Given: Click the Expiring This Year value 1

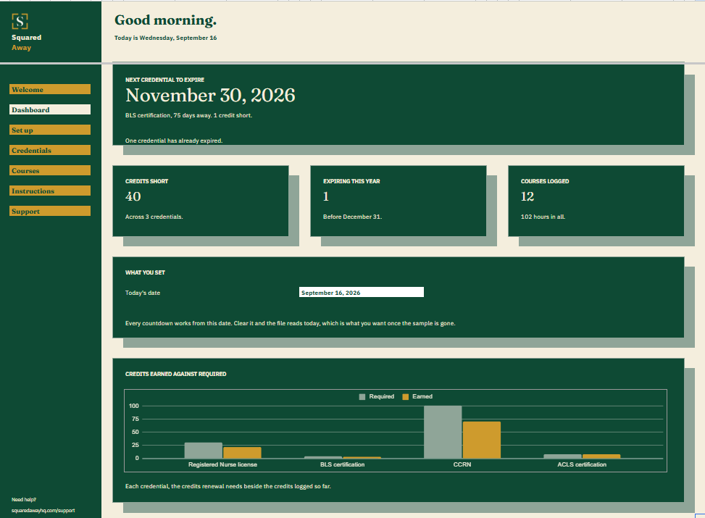Looking at the screenshot, I should pos(326,196).
